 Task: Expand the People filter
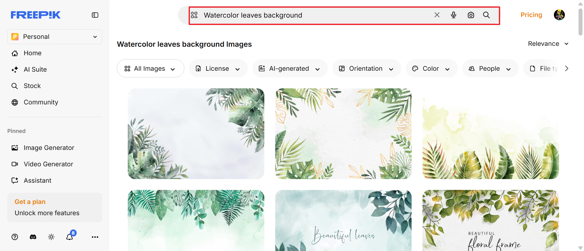click(x=490, y=69)
